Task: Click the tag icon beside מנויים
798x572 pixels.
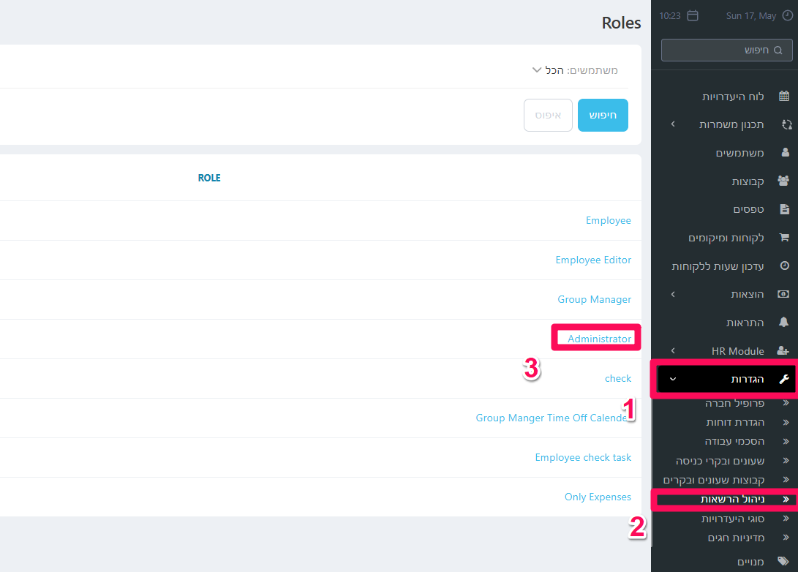Action: click(783, 561)
